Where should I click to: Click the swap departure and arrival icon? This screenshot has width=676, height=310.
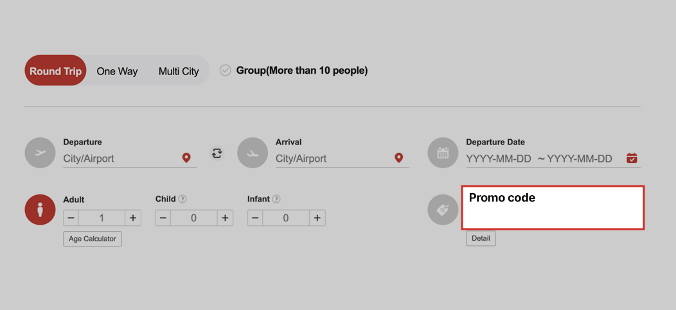(x=217, y=153)
